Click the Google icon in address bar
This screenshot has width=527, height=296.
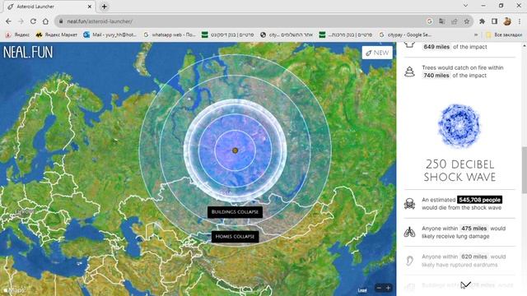430,21
